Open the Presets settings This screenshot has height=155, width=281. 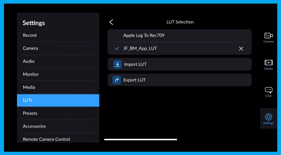click(x=30, y=113)
